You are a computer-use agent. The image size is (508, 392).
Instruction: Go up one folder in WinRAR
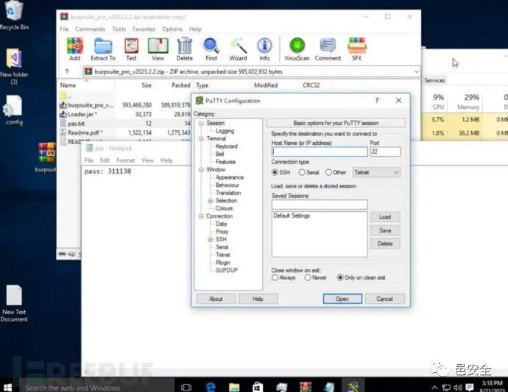67,71
